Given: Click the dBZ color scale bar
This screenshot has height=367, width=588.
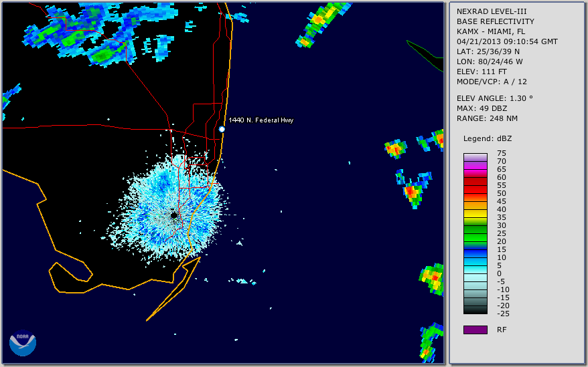Looking at the screenshot, I should coord(475,234).
